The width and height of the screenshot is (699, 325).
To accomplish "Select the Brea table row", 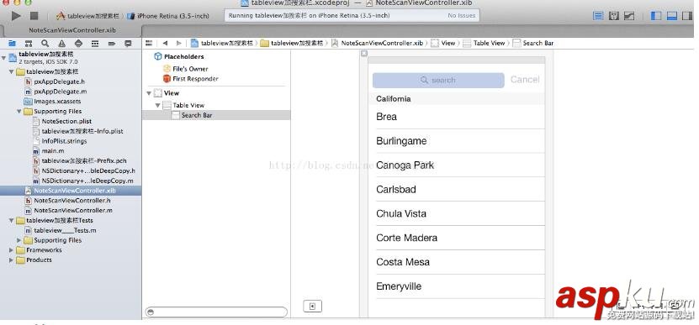I will [457, 117].
